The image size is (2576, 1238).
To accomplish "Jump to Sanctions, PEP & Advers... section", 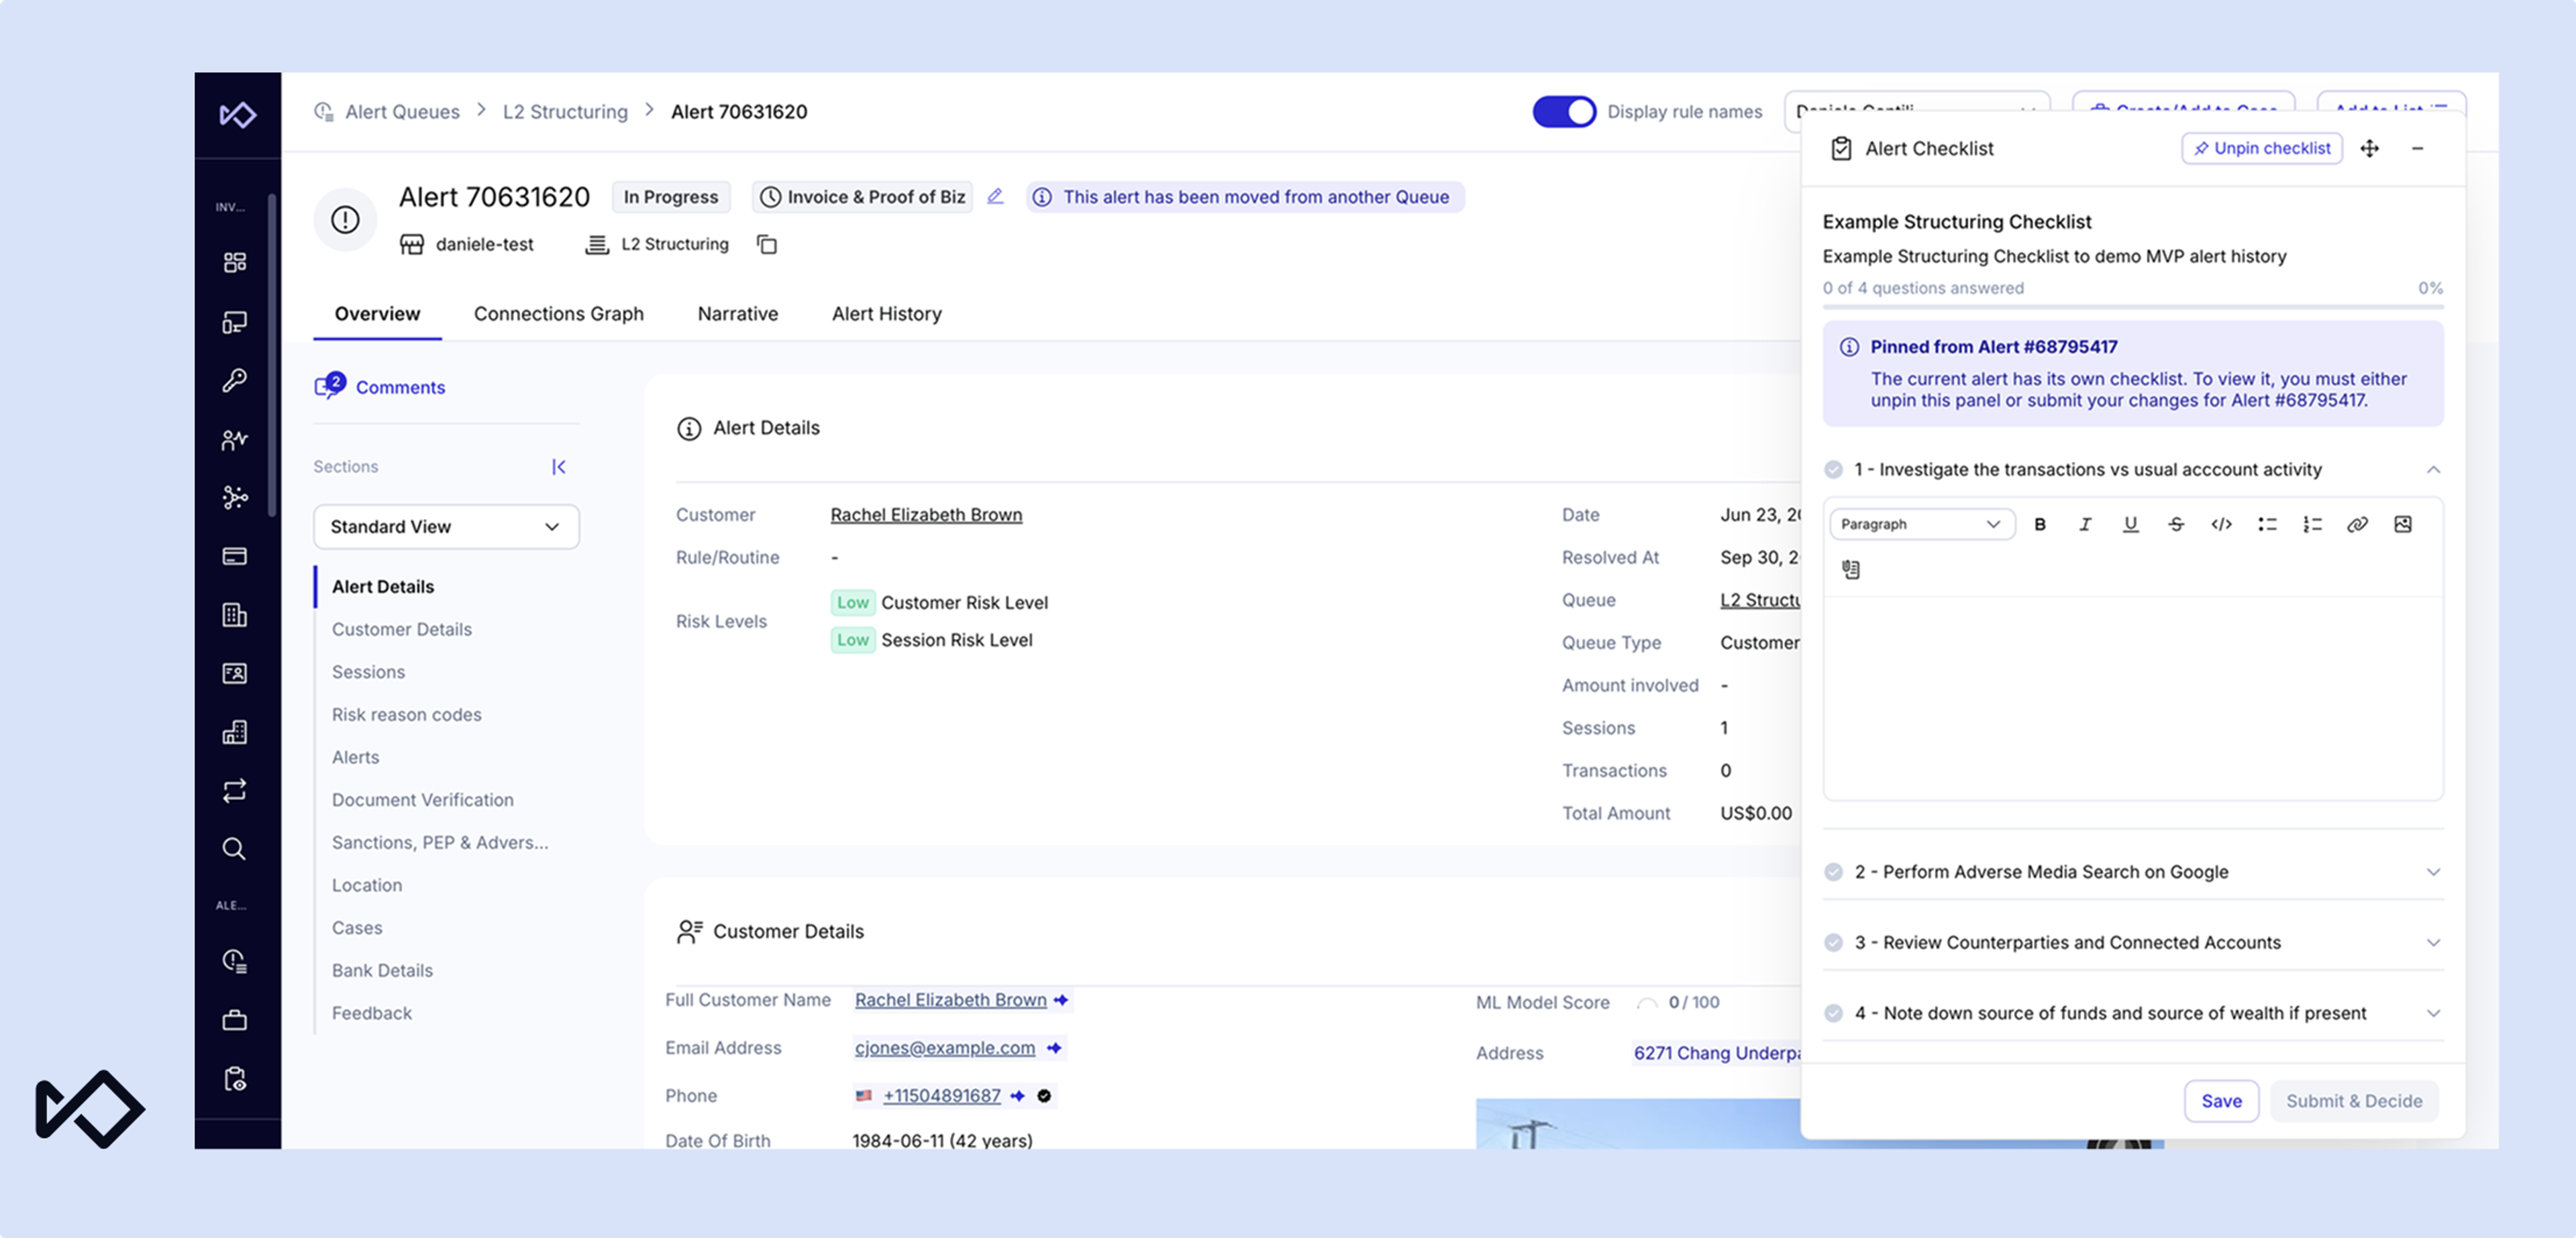I will (x=439, y=842).
